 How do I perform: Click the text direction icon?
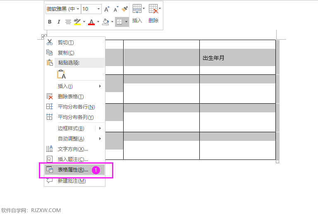(50, 149)
